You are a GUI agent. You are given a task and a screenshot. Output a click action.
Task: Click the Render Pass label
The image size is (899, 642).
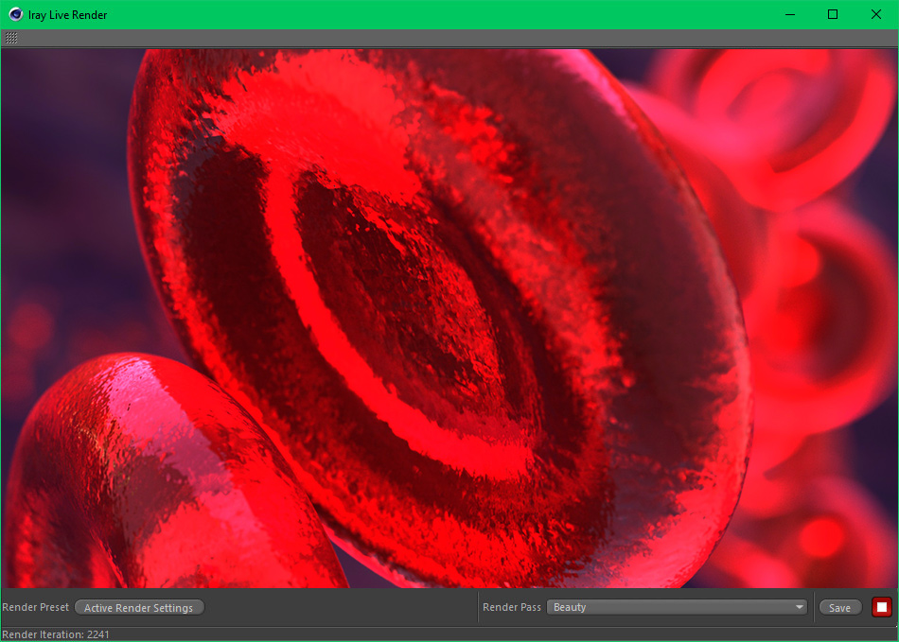(511, 607)
